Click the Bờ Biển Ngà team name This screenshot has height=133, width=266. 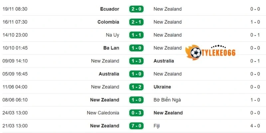coord(167,100)
